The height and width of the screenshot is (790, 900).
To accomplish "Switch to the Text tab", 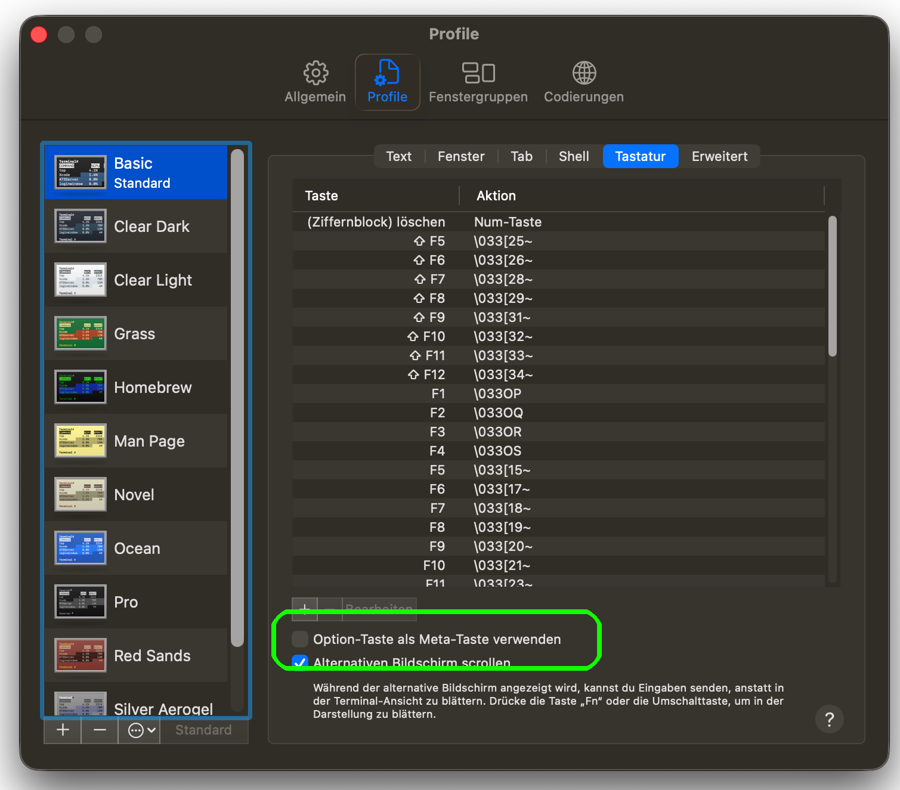I will pyautogui.click(x=399, y=156).
